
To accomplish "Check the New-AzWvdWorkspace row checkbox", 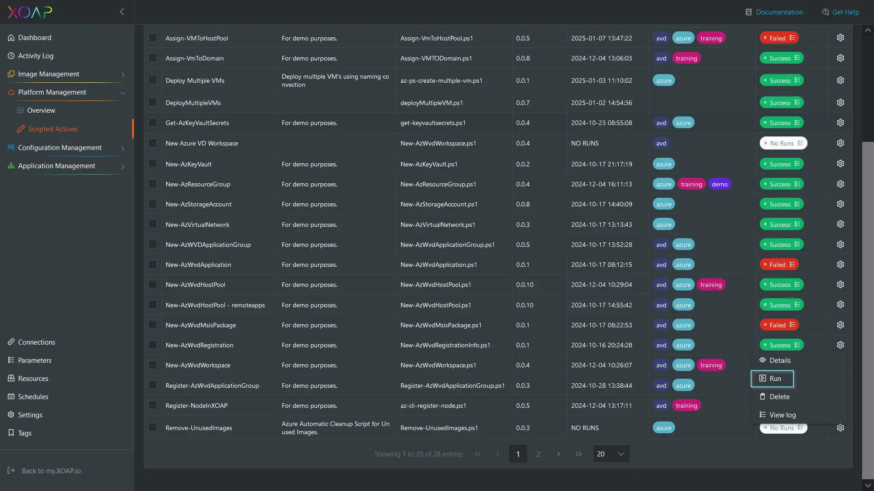I will point(153,365).
